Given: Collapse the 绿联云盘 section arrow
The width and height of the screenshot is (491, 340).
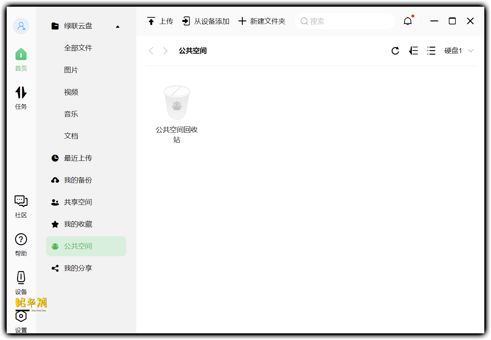Looking at the screenshot, I should click(117, 26).
